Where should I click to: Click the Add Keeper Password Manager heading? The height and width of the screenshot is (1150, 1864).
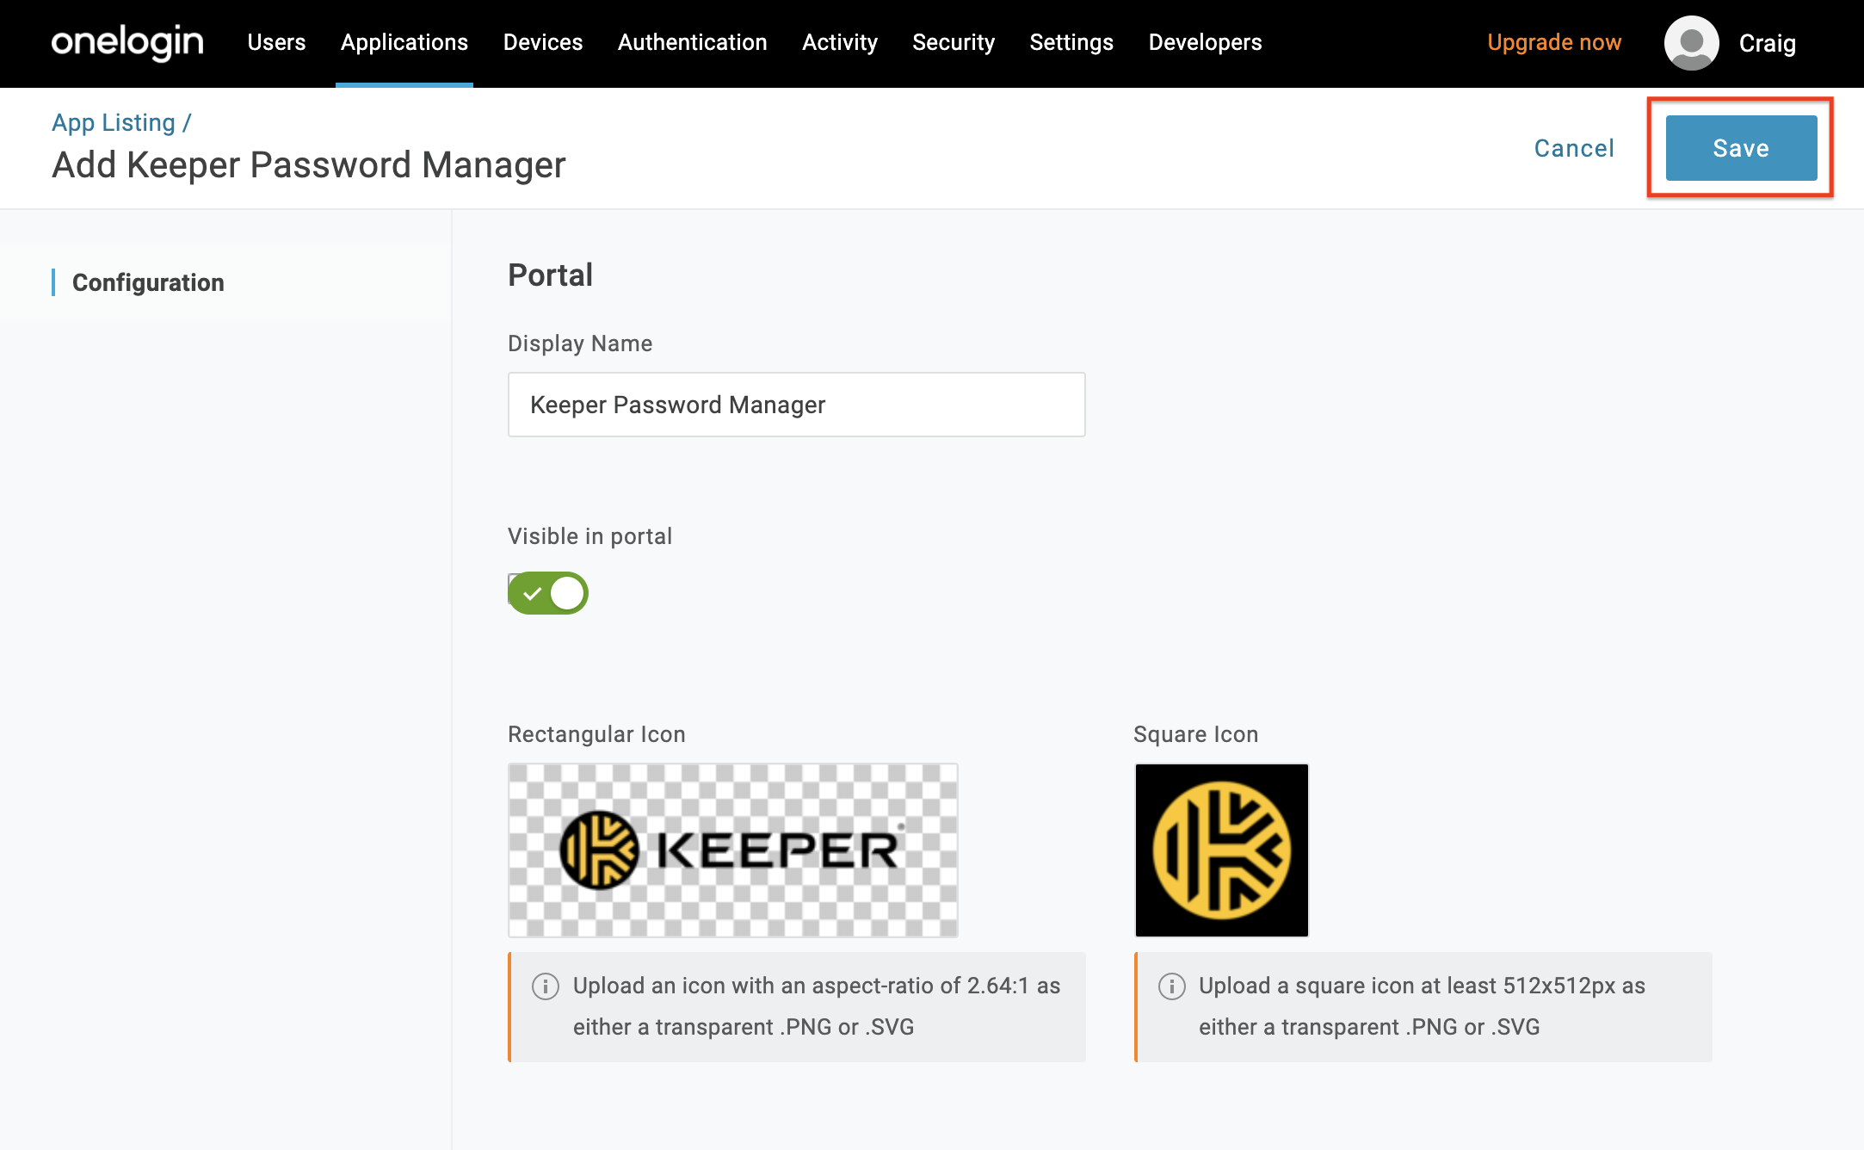[x=309, y=164]
